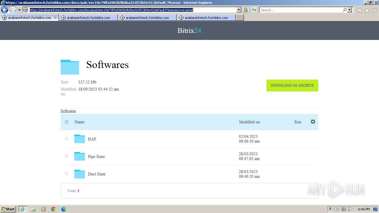Viewport: 379px width, 213px height.
Task: Click the Action Center flag icon
Action: tap(351, 209)
